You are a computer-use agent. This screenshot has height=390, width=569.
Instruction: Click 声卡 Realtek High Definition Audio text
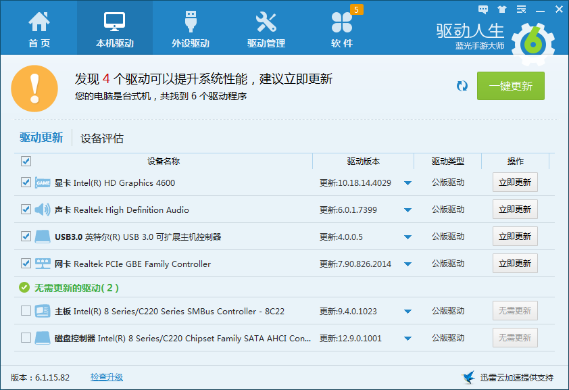click(x=122, y=210)
